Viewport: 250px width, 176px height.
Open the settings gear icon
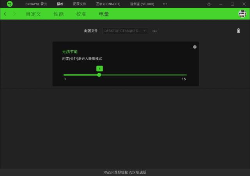(209, 4)
